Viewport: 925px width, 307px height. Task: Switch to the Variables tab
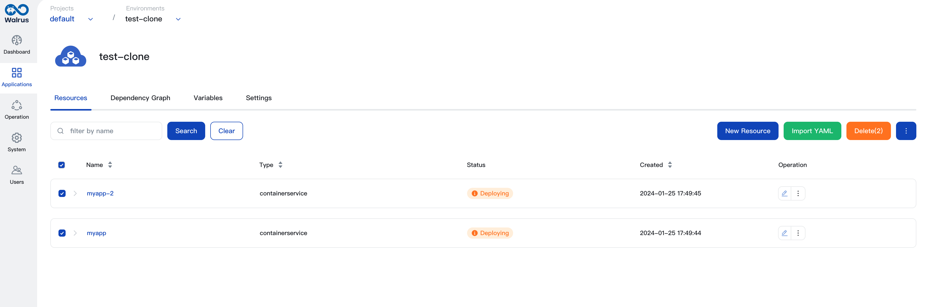point(208,98)
